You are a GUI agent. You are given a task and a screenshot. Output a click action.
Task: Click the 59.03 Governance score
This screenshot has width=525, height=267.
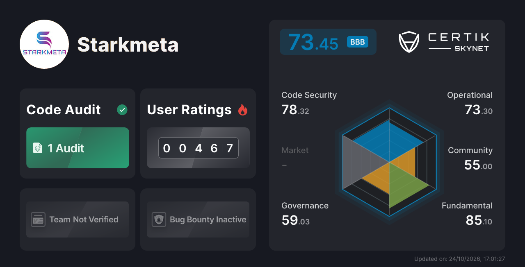point(296,220)
